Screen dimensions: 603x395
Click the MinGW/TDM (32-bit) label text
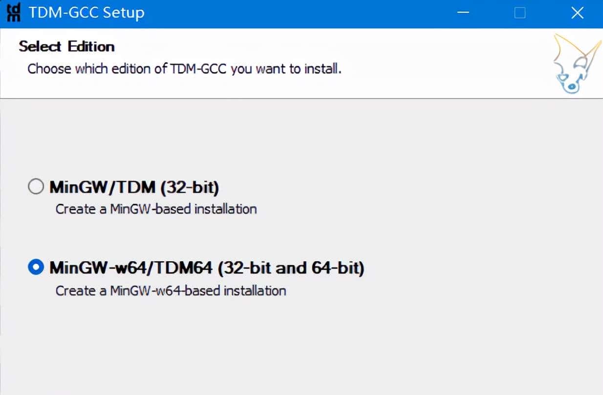point(133,187)
